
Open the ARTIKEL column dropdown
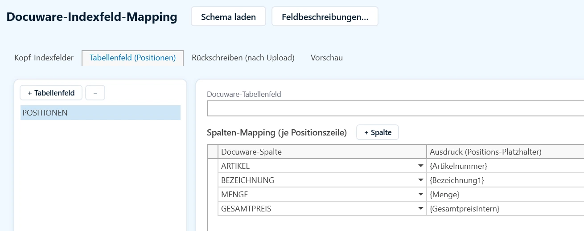(x=420, y=166)
